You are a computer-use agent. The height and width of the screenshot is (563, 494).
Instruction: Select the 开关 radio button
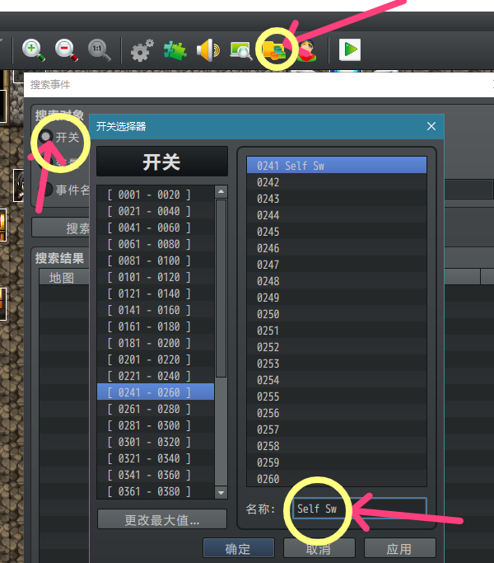pyautogui.click(x=45, y=137)
